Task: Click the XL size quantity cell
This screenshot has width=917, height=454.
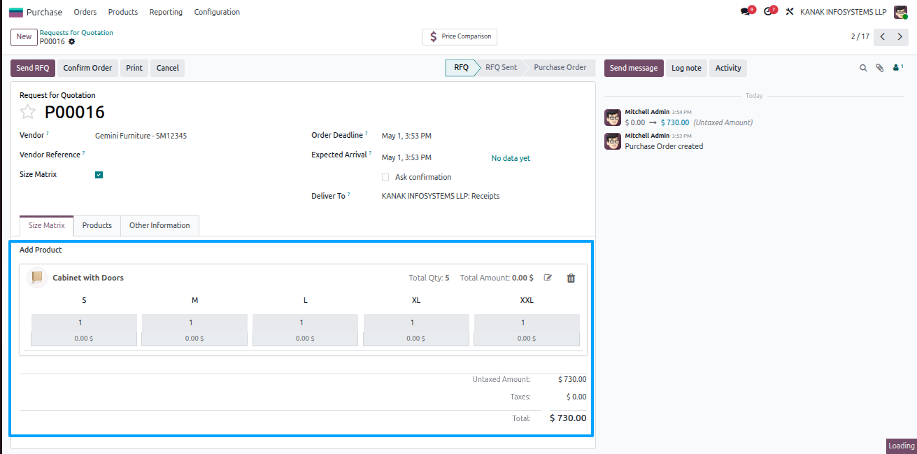Action: [x=416, y=322]
